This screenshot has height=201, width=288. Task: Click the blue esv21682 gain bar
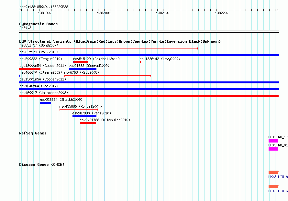pyautogui.click(x=83, y=69)
